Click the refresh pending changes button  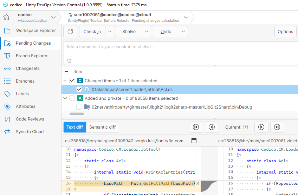70,32
